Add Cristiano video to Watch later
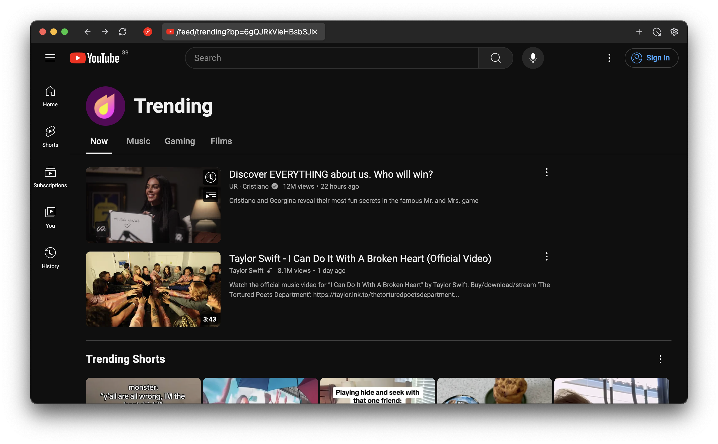Image resolution: width=718 pixels, height=444 pixels. pos(210,177)
